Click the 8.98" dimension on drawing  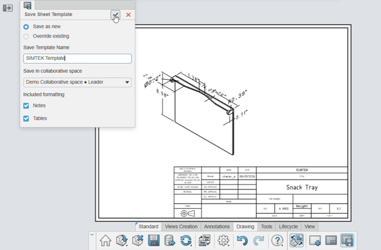click(x=162, y=93)
